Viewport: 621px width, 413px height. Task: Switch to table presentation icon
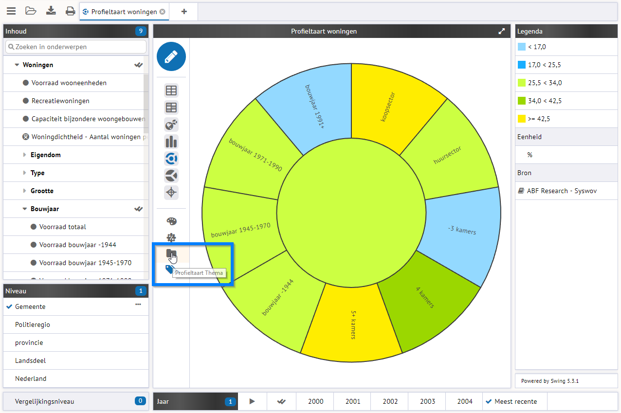(x=171, y=90)
